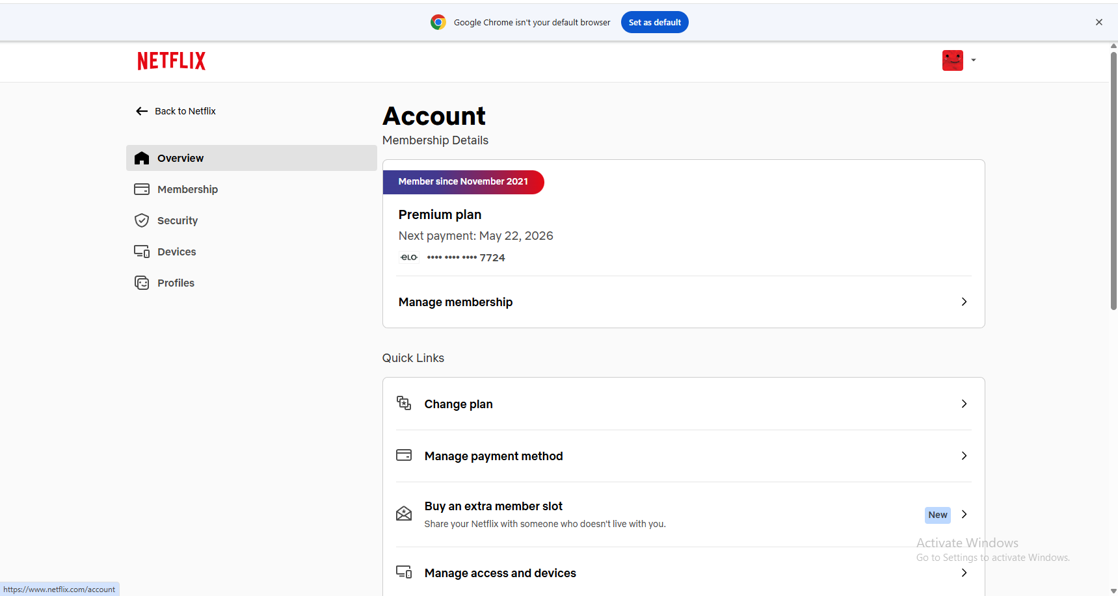Click the back arrow icon
1118x596 pixels.
pos(142,111)
